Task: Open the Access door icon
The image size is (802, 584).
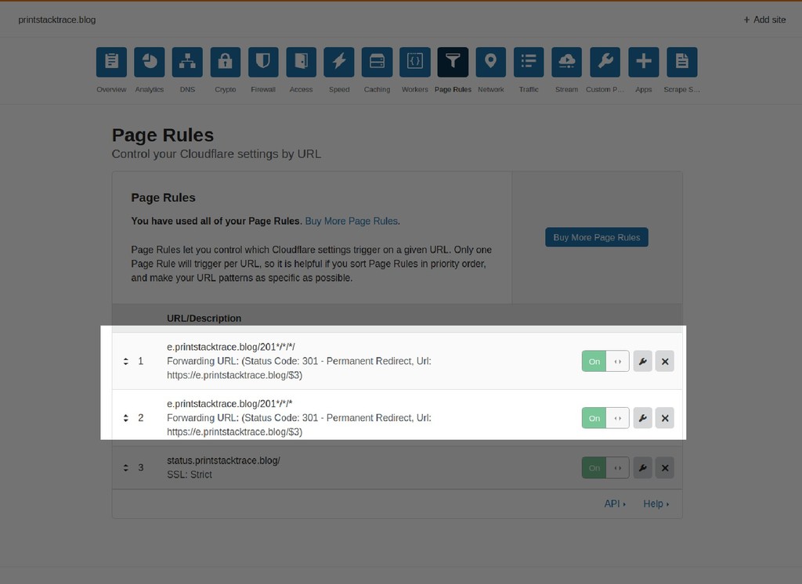Action: 302,62
